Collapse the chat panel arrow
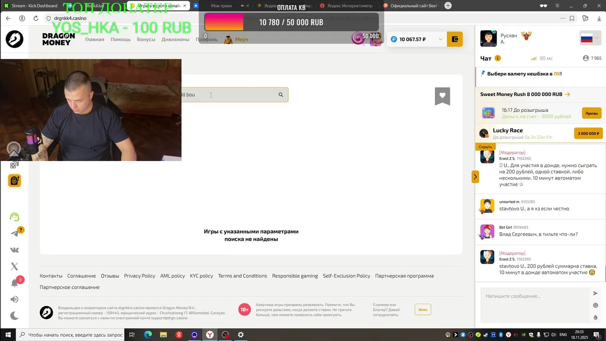The width and height of the screenshot is (606, 341). point(475,177)
